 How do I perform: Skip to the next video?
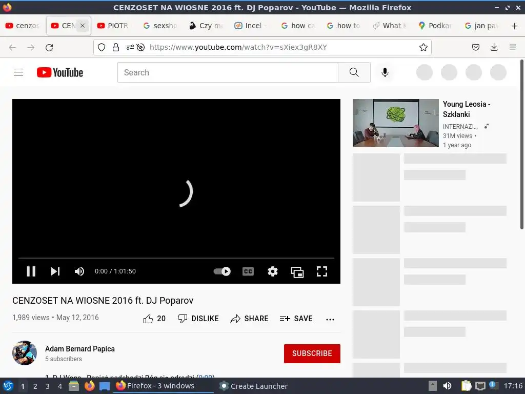pyautogui.click(x=55, y=271)
